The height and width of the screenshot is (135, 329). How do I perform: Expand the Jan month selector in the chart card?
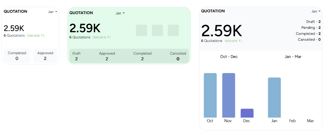point(314,12)
